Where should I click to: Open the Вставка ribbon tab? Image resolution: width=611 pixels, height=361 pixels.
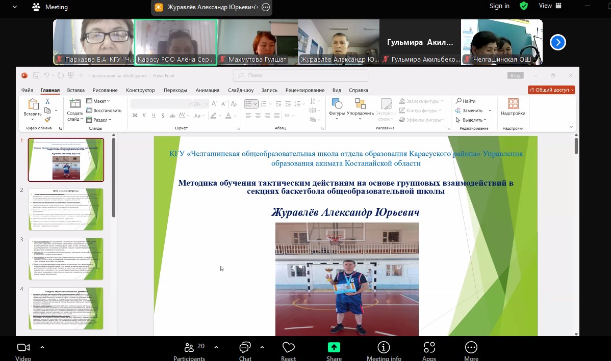tap(75, 90)
